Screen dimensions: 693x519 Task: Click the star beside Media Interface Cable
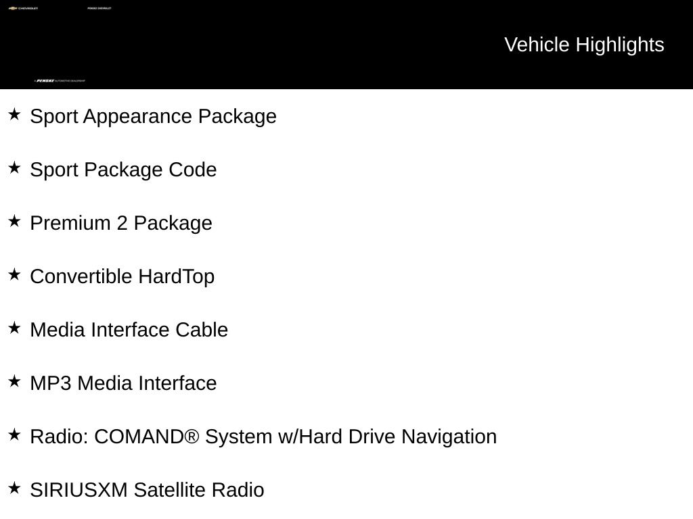14,328
